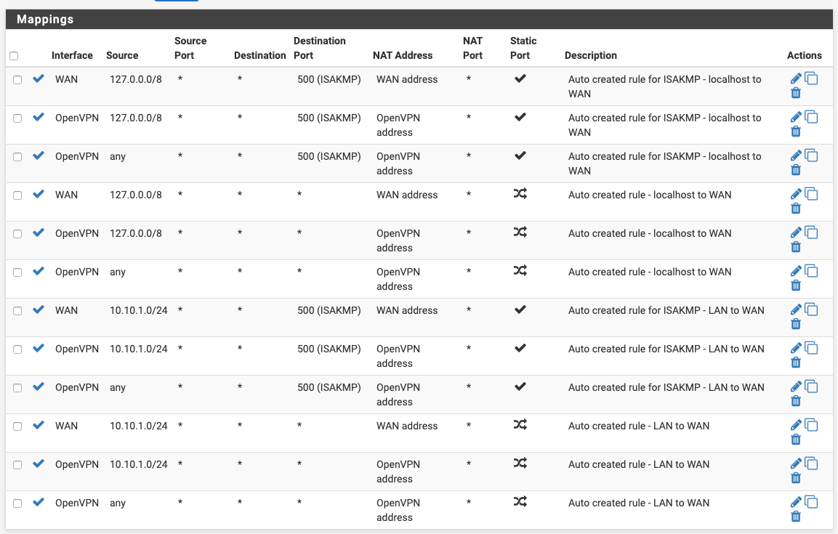Copy OpenVPN any-source non-ISAKMP localhost rule

(x=812, y=271)
